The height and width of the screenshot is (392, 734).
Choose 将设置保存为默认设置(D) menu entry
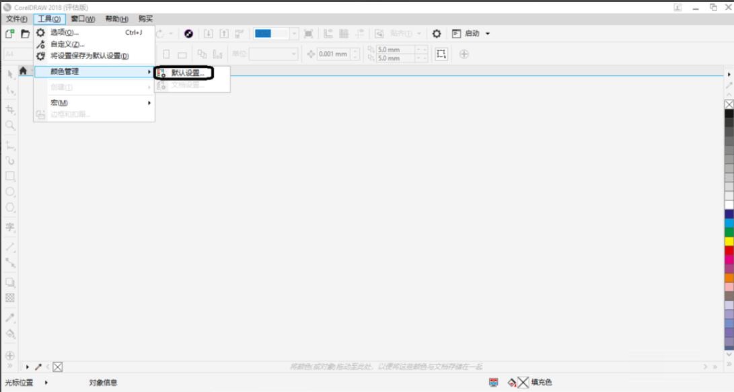pyautogui.click(x=94, y=56)
